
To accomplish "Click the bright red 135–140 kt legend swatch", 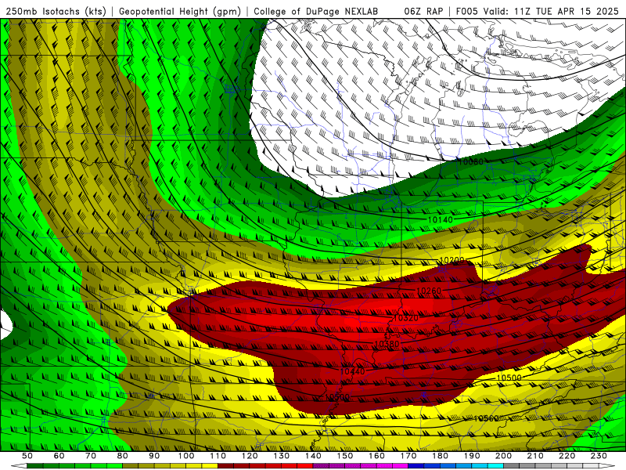I will click(305, 465).
